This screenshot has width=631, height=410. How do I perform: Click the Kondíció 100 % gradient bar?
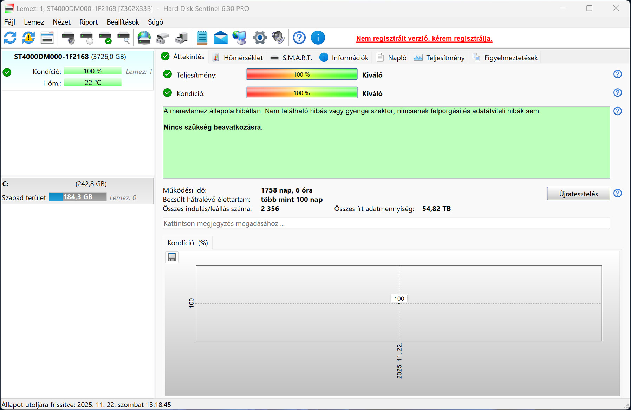coord(301,93)
